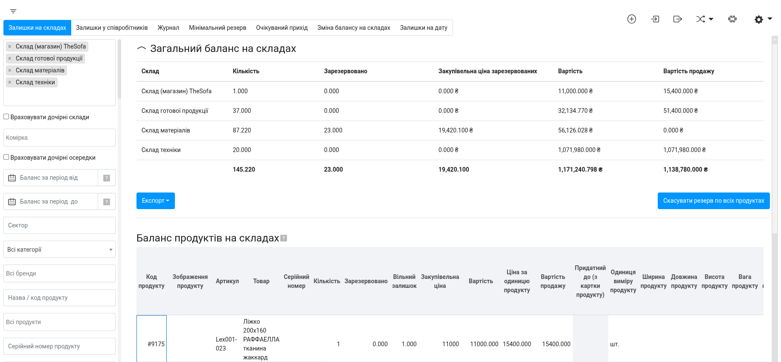Enable Враховувати дочірні осередки checkbox
The width and height of the screenshot is (781, 362).
[x=6, y=157]
